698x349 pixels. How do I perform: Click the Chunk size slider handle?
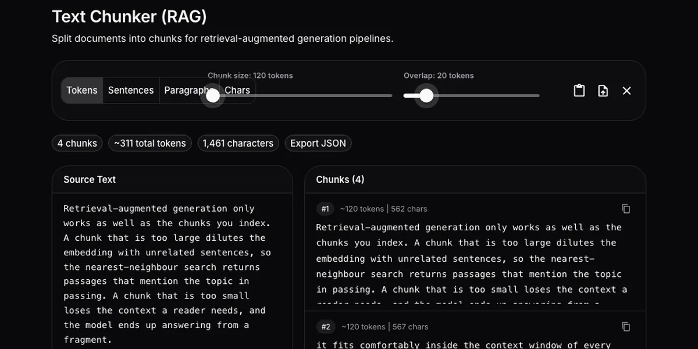point(213,95)
